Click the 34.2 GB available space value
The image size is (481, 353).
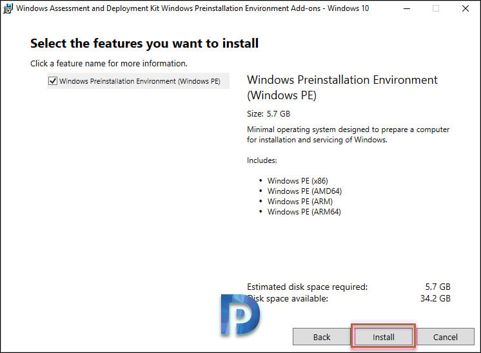pyautogui.click(x=435, y=298)
